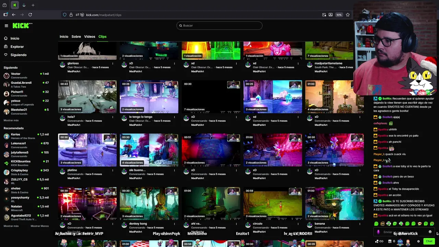Play the 'platino' clip thumbnail

pyautogui.click(x=87, y=150)
